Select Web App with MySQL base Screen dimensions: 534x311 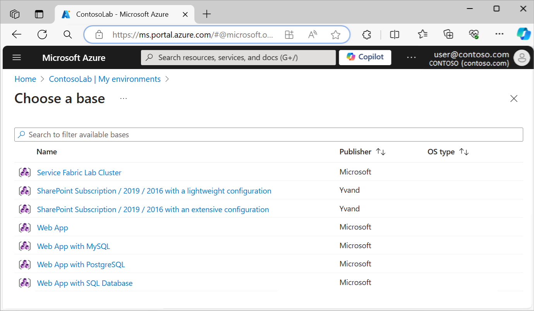74,246
